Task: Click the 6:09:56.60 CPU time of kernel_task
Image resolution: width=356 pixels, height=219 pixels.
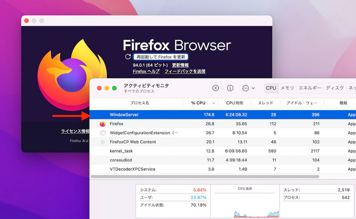Action: pyautogui.click(x=236, y=151)
